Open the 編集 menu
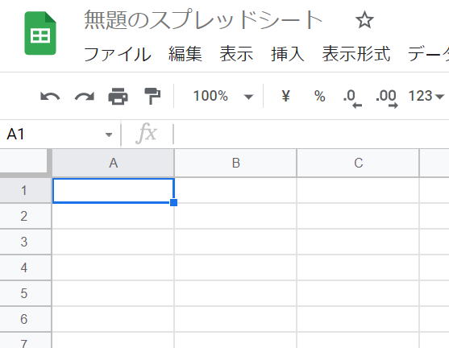 185,54
